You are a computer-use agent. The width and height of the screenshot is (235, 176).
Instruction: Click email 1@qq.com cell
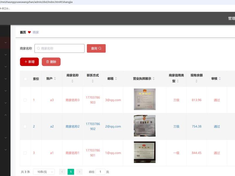pyautogui.click(x=113, y=153)
